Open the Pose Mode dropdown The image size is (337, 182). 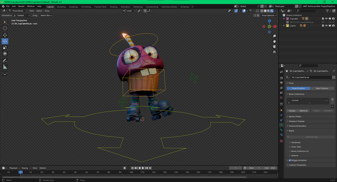(x=18, y=11)
